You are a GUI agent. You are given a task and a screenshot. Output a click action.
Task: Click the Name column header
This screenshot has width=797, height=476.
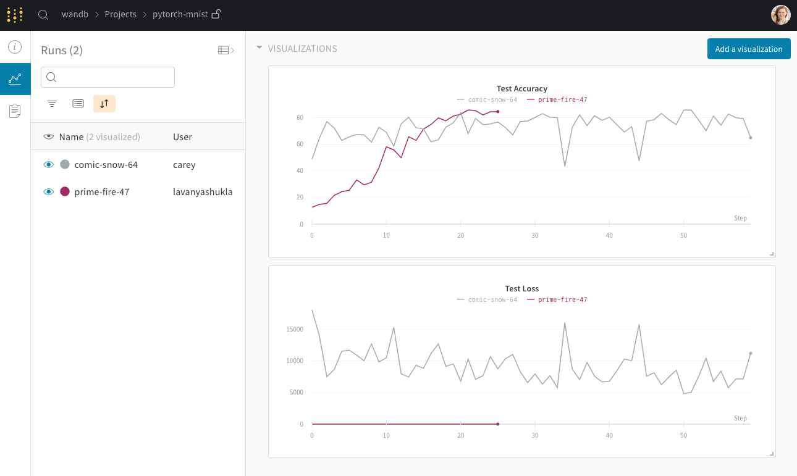tap(71, 137)
